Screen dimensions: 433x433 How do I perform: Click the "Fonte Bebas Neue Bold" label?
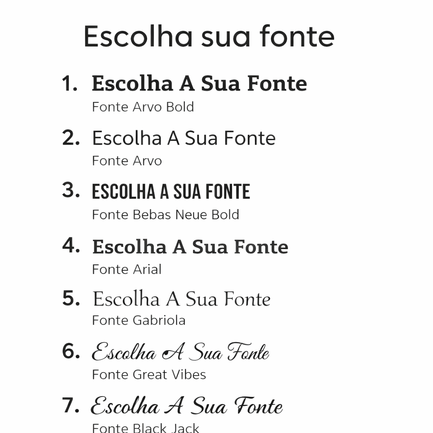click(x=165, y=215)
